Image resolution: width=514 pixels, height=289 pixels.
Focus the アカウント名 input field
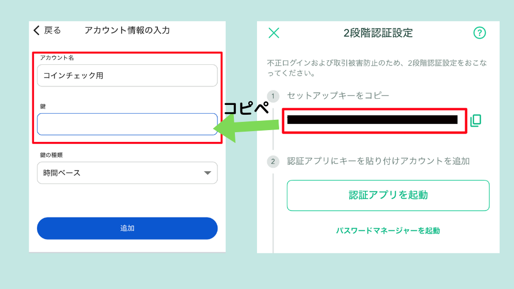pos(127,76)
